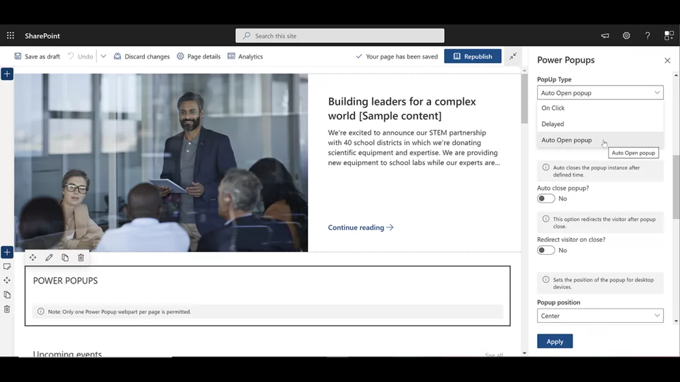Focus the Search this site box

(339, 35)
